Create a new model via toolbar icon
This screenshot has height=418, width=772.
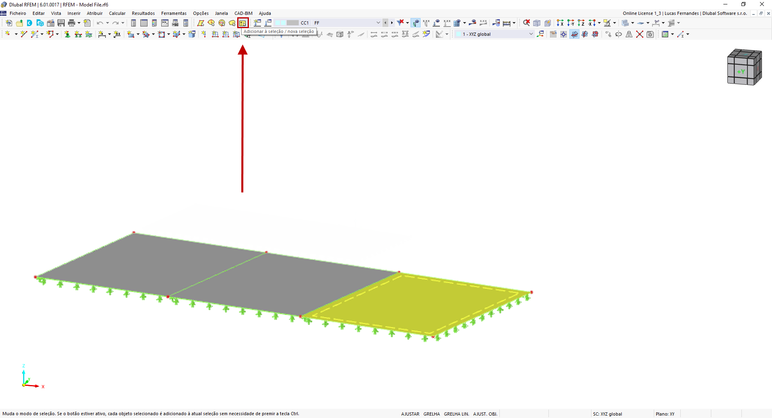coord(8,23)
